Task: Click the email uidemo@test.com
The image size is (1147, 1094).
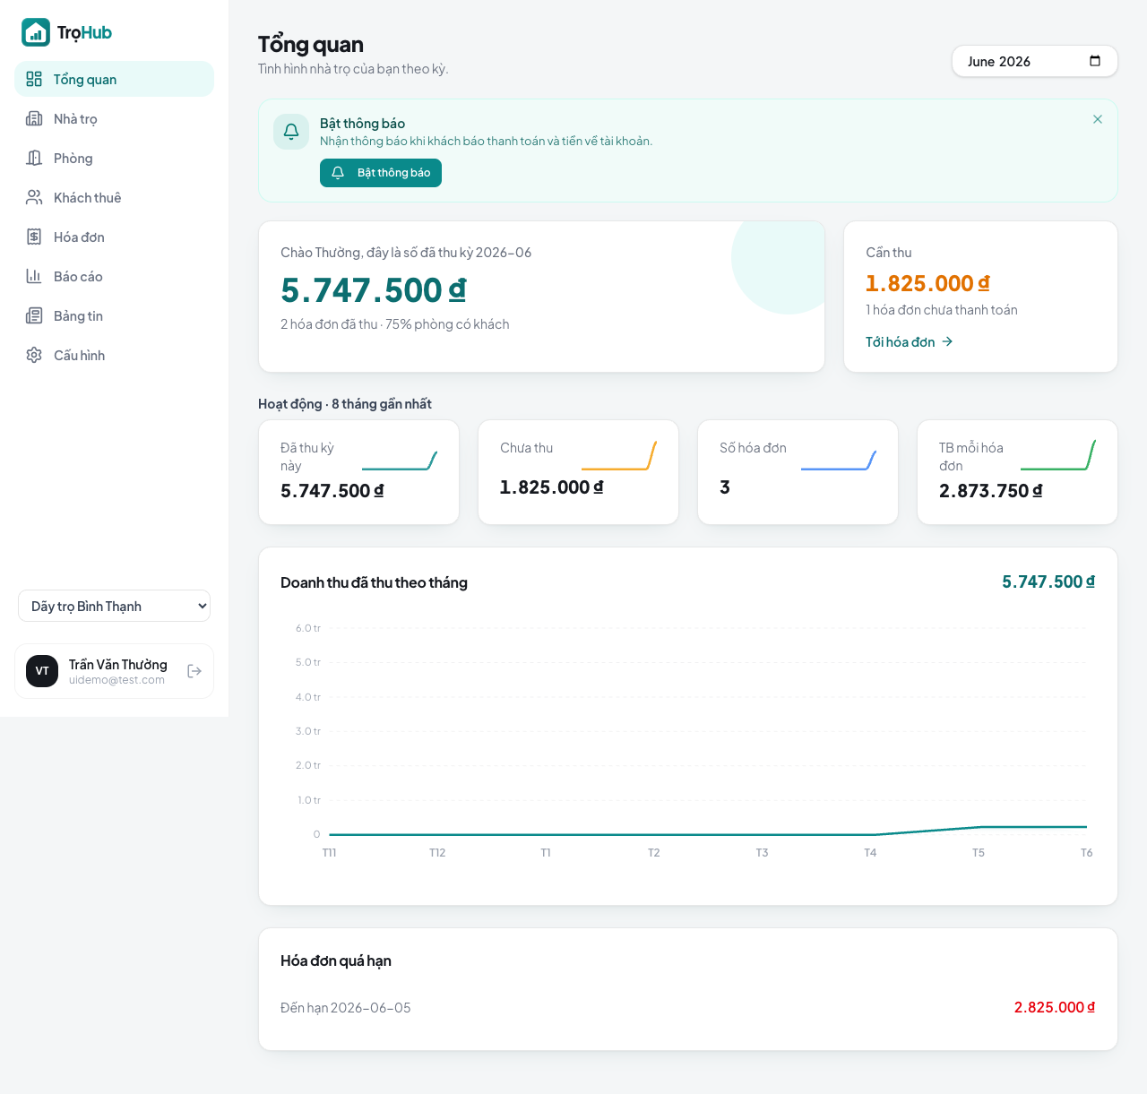Action: tap(116, 680)
